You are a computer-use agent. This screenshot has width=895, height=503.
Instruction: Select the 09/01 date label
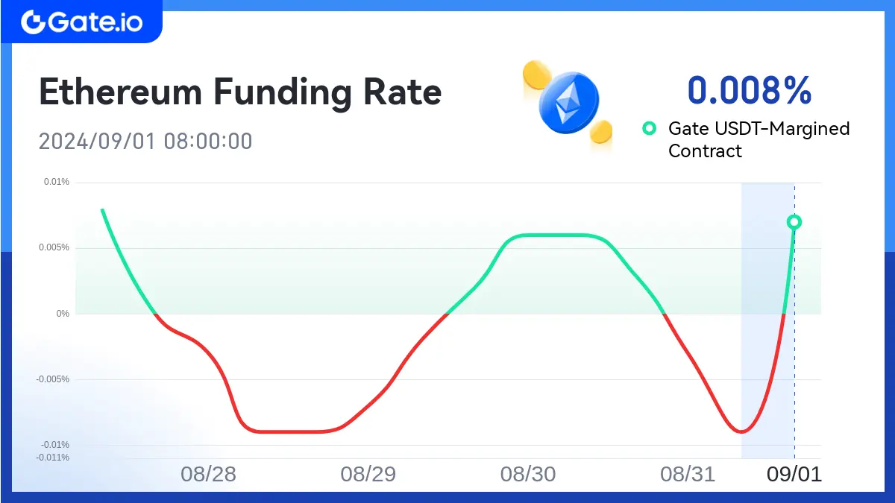tap(794, 475)
